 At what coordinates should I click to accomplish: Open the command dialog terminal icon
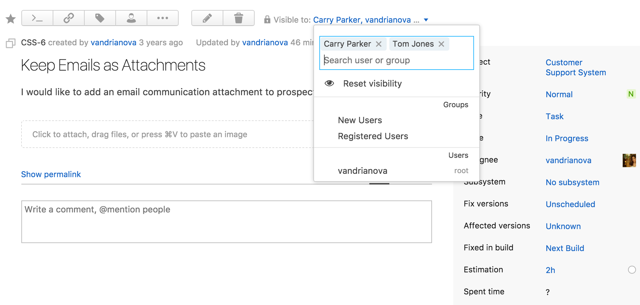coord(37,18)
